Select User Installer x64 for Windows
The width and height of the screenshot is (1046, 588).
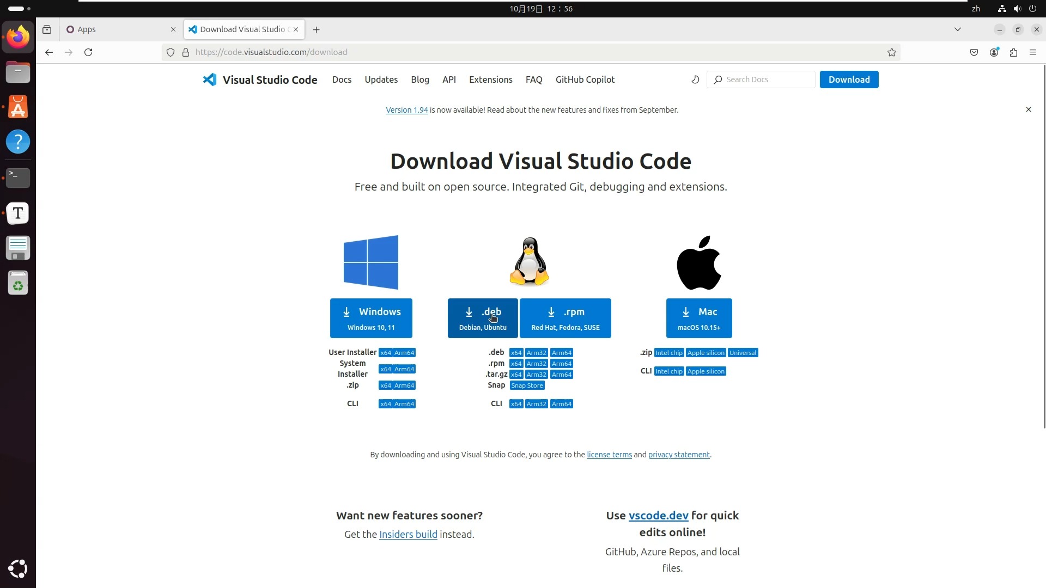pos(386,353)
